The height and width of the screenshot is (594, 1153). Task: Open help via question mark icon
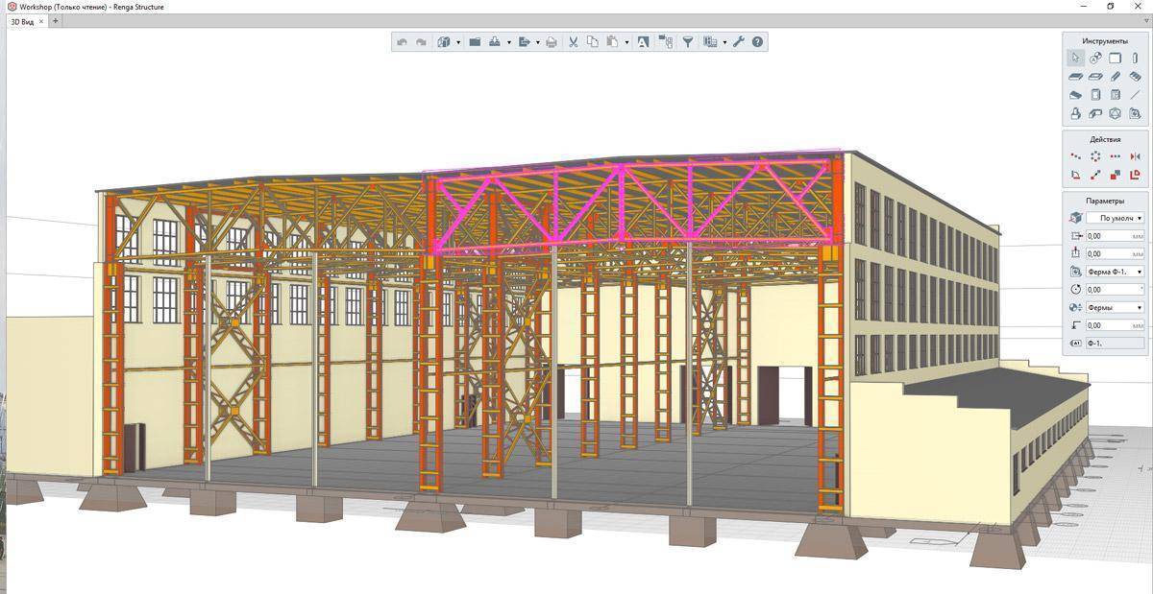pos(758,42)
